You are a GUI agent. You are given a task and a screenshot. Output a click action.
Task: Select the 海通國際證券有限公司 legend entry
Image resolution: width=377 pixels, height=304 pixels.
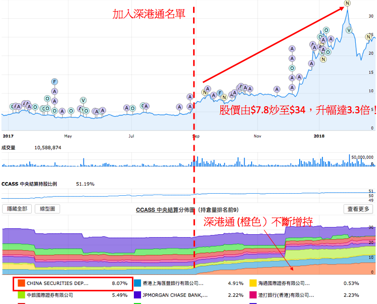point(282,284)
